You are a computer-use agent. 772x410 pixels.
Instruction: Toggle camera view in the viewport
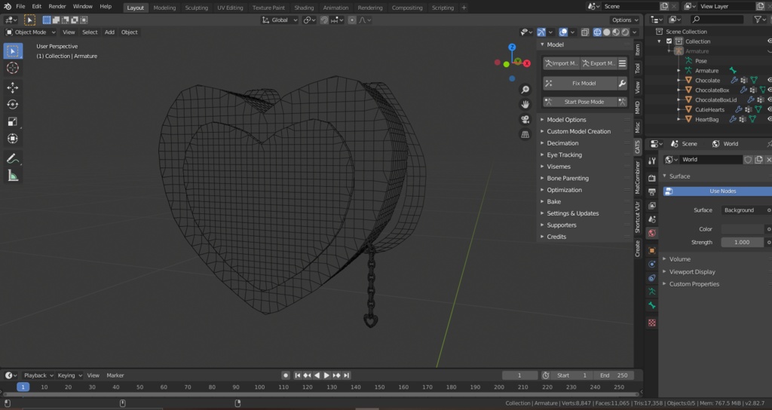coord(525,119)
